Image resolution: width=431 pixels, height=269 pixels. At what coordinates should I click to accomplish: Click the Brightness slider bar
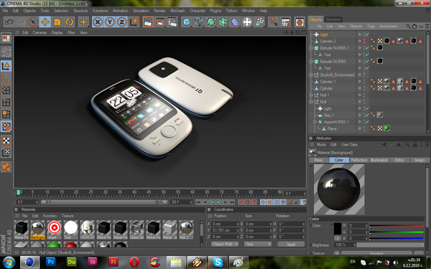(x=390, y=245)
